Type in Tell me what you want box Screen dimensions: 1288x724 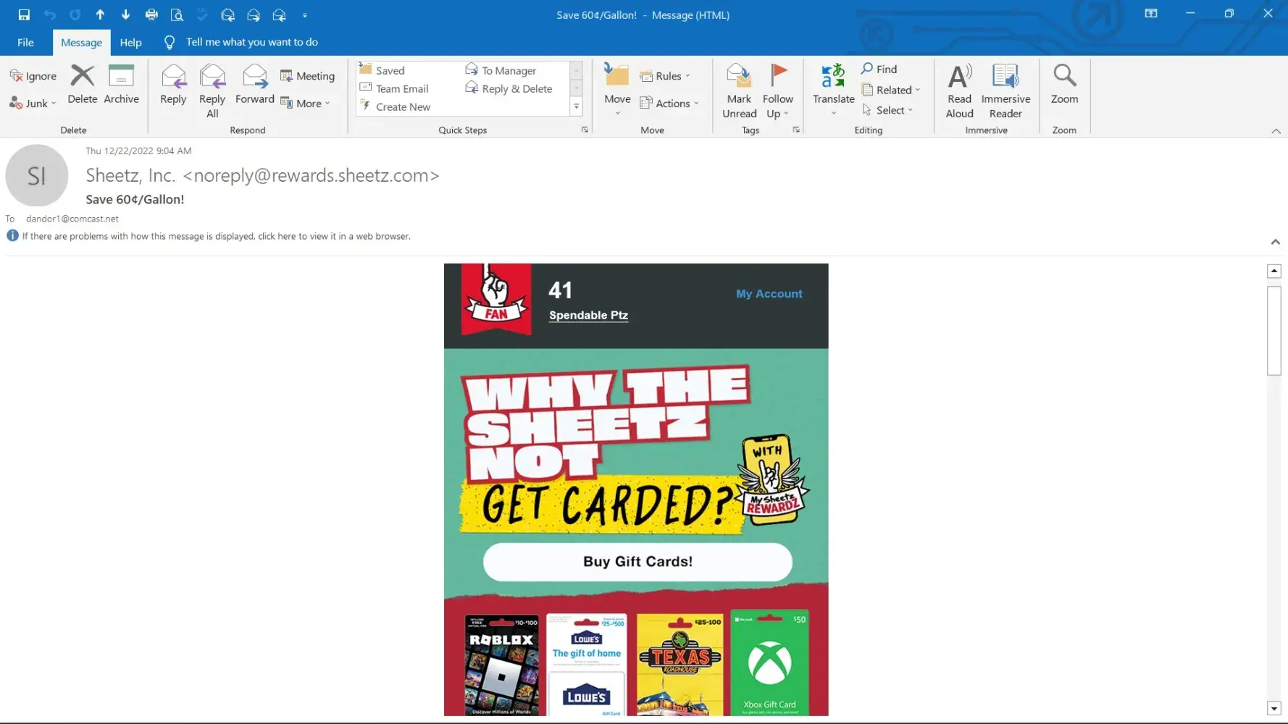click(x=251, y=42)
